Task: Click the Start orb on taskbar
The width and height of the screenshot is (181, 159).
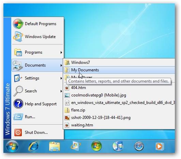Action: (12, 146)
